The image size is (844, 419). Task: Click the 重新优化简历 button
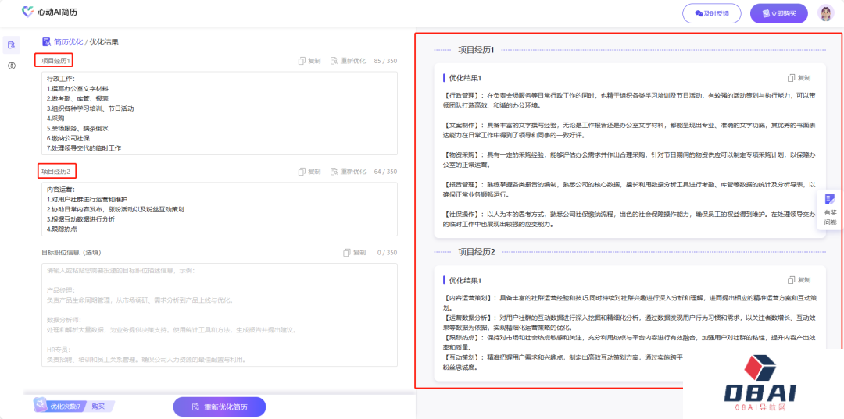tap(220, 407)
